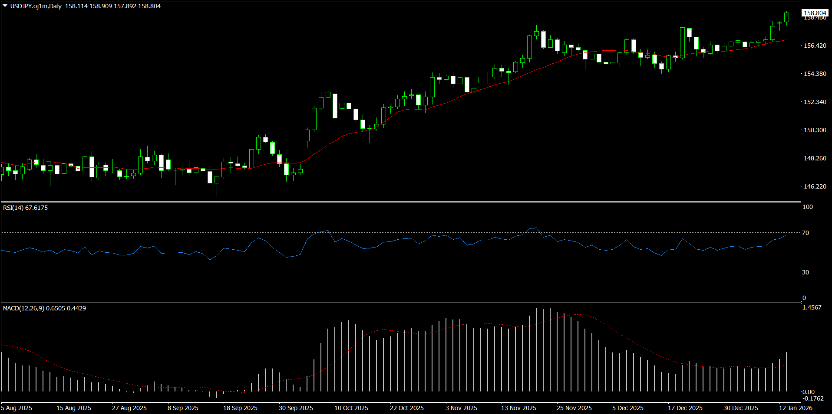
Task: Click the MACD(12,26,9) 0.6505 0.4429 label
Action: [45, 308]
